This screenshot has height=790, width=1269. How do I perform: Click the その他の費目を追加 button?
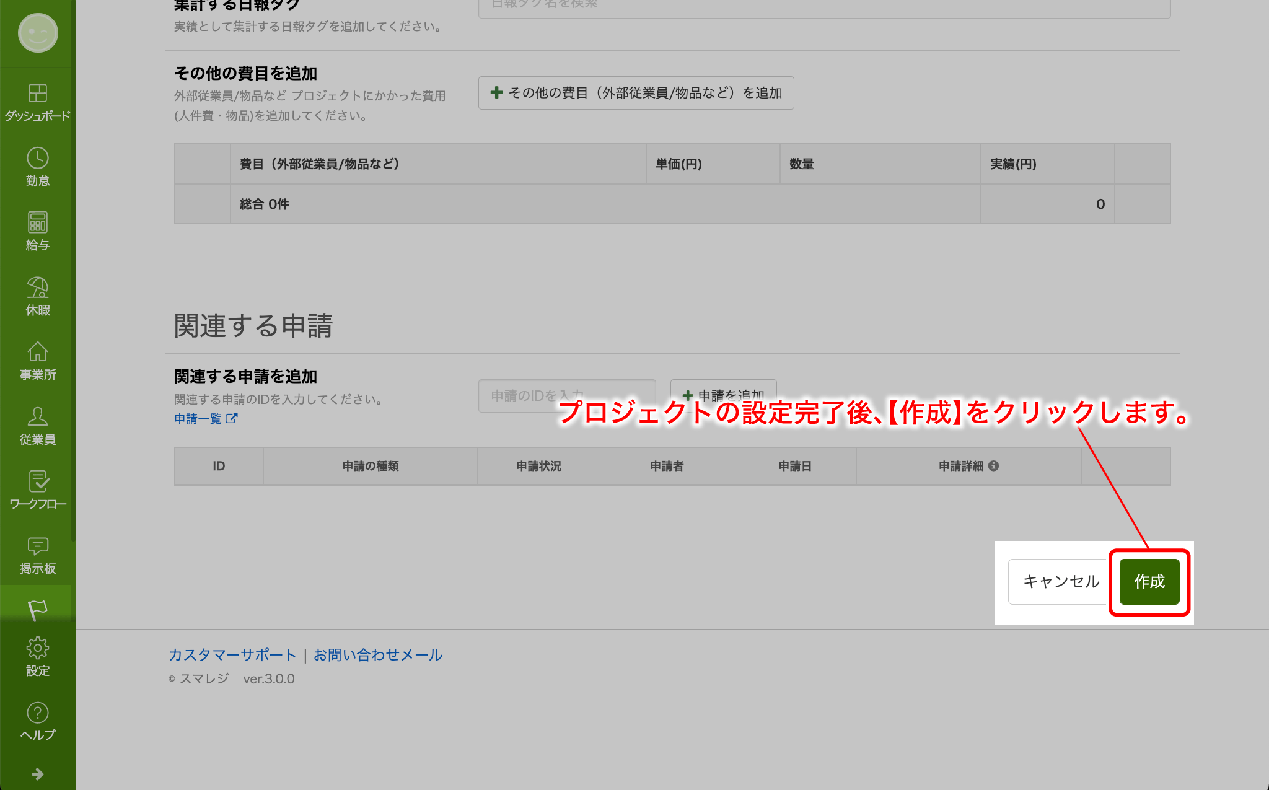(636, 93)
